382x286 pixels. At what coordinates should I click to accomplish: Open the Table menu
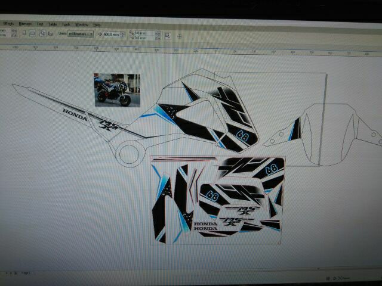click(53, 24)
